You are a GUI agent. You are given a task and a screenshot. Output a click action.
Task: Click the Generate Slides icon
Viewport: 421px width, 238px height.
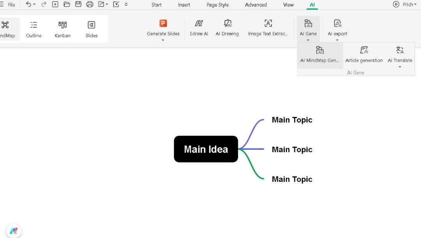point(163,23)
